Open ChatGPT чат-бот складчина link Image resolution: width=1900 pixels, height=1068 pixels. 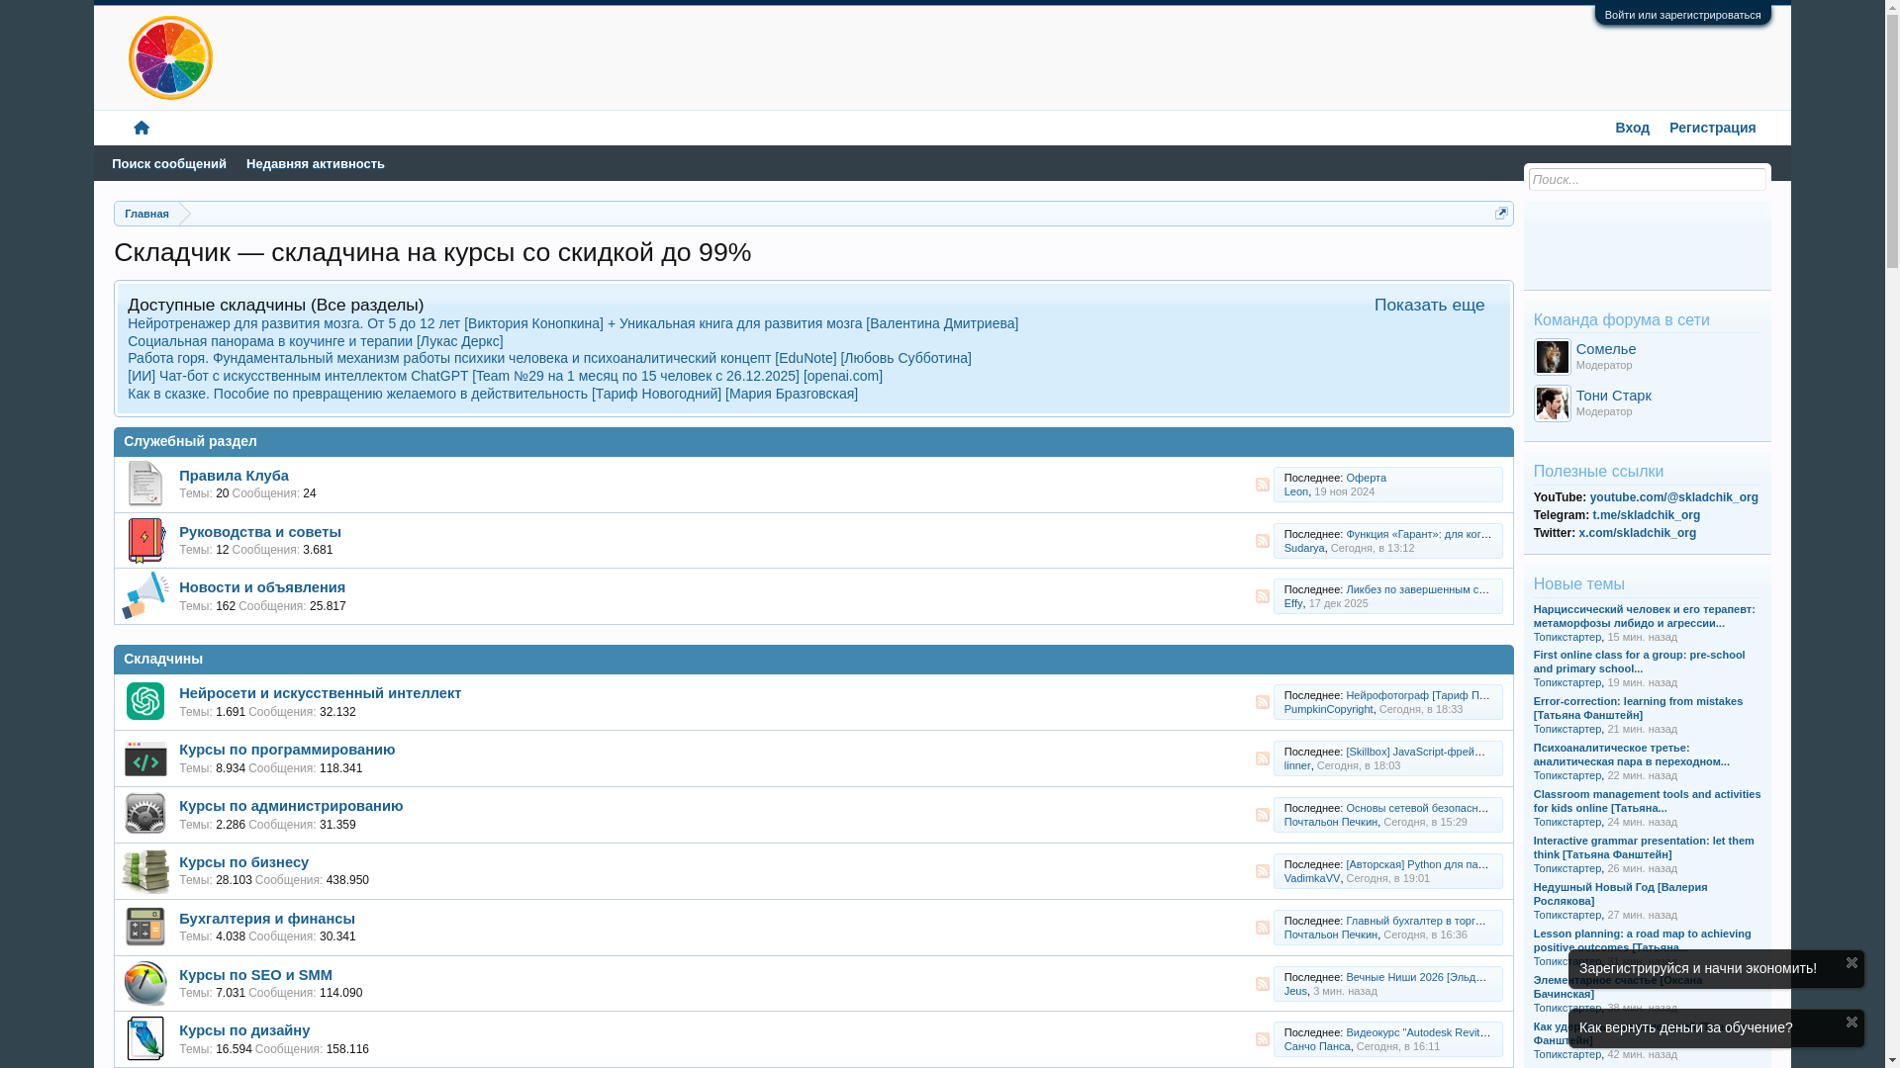click(x=505, y=376)
